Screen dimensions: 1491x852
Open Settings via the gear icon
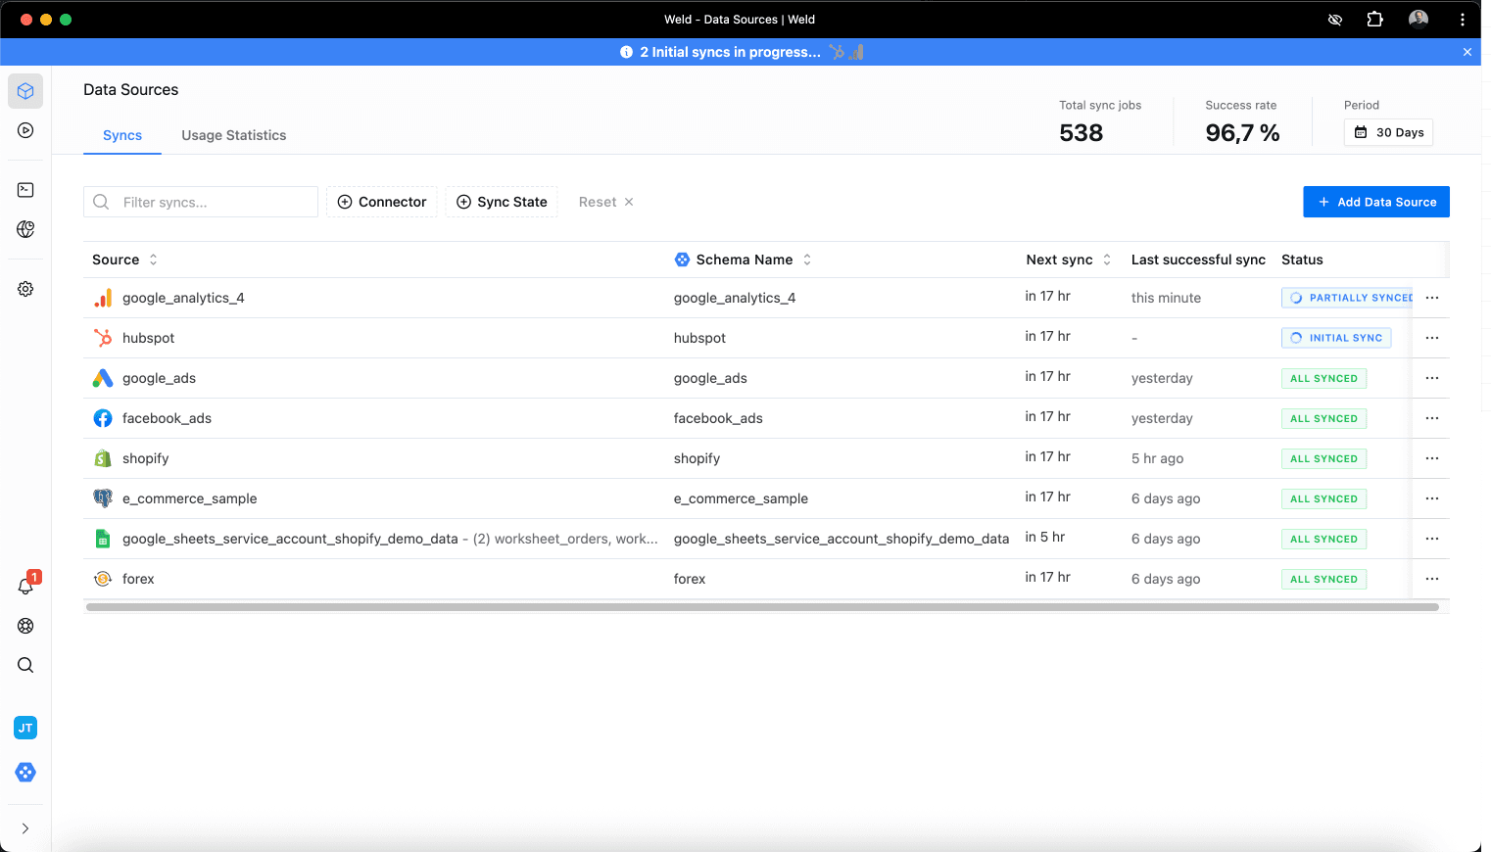24,288
